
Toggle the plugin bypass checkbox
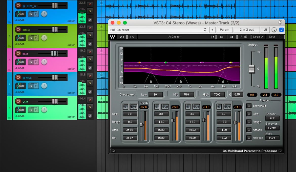tap(281, 30)
